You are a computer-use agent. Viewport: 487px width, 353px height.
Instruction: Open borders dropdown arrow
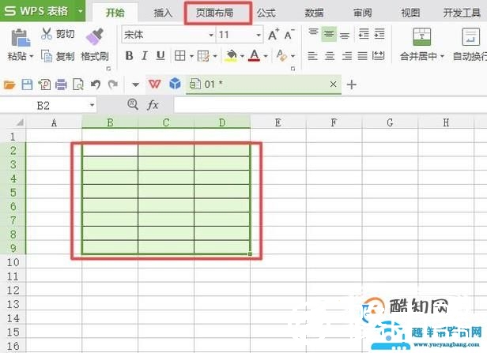tap(191, 56)
